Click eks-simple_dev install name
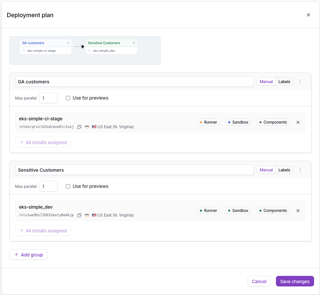 [x=36, y=207]
